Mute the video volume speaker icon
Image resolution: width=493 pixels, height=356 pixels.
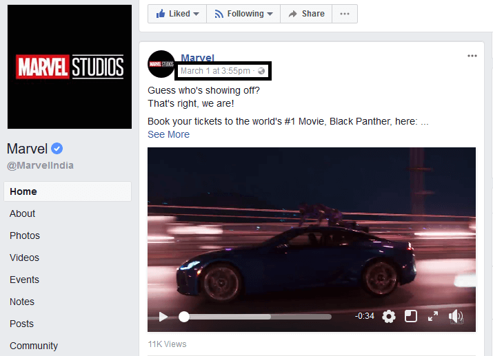[x=456, y=317]
